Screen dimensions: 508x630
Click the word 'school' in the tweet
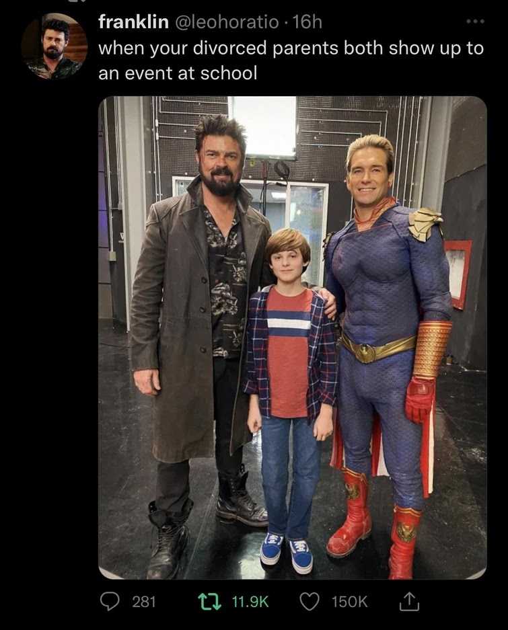229,73
